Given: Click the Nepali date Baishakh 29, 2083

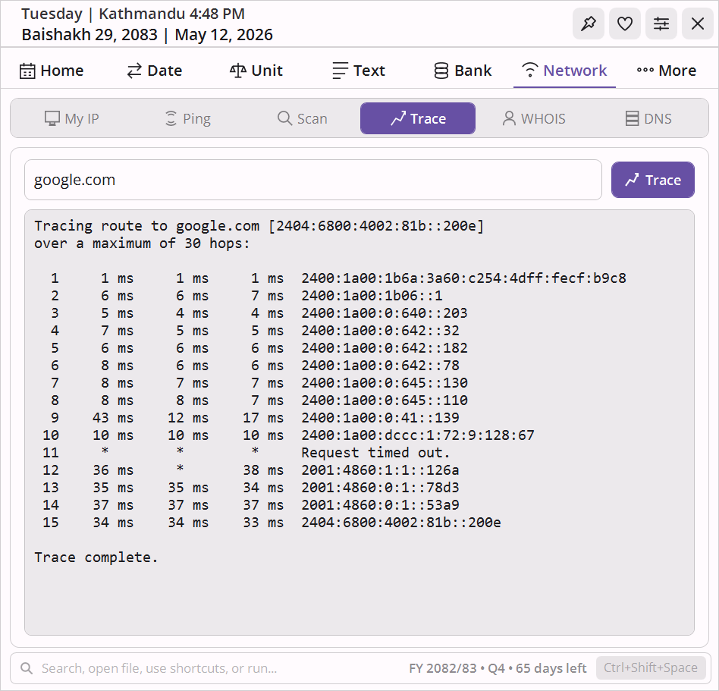Looking at the screenshot, I should [x=89, y=34].
